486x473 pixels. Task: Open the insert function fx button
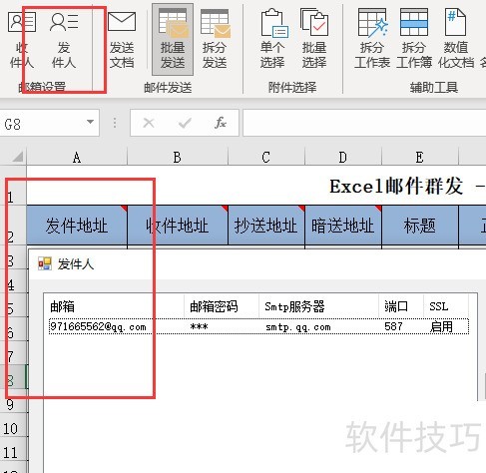click(220, 123)
